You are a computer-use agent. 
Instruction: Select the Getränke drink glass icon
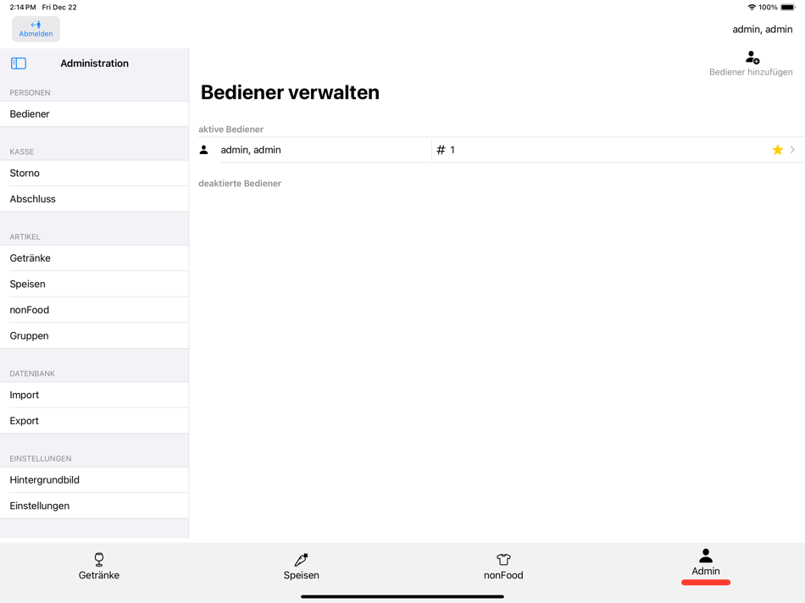click(x=99, y=559)
